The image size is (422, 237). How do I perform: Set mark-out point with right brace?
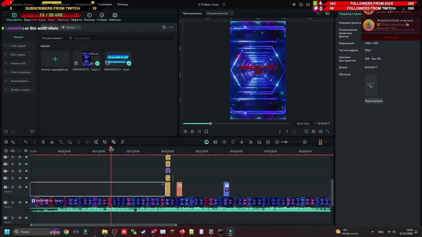point(287,132)
